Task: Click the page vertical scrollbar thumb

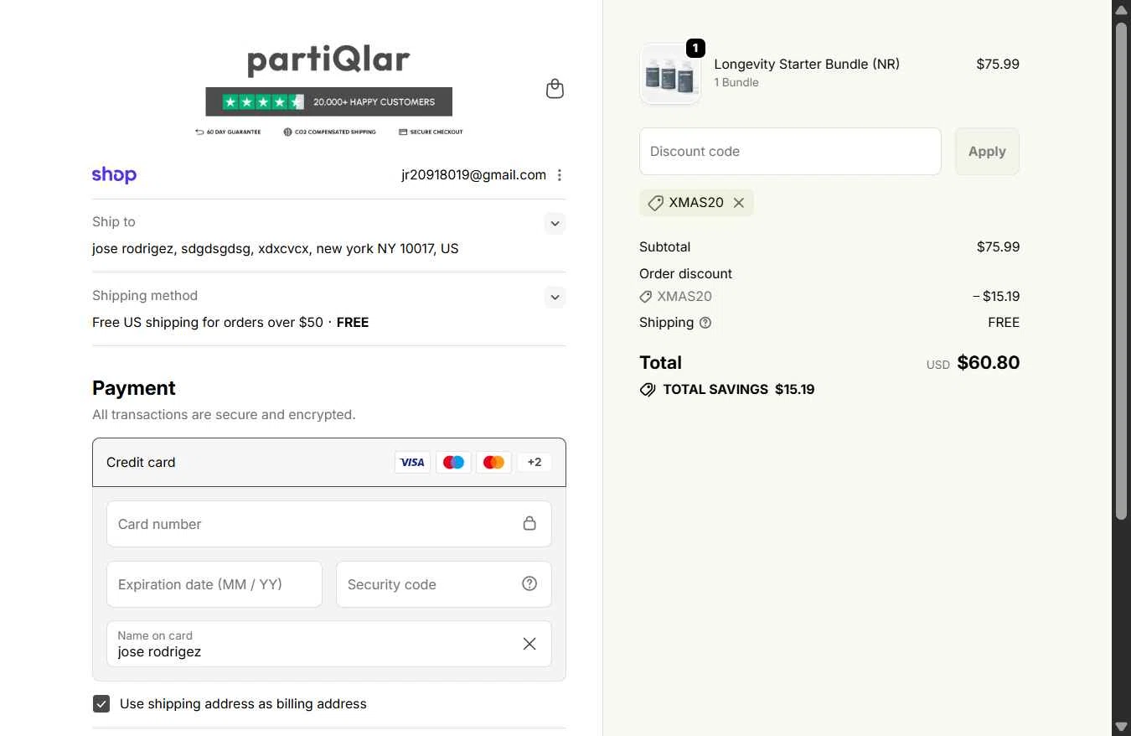Action: pos(1121,270)
